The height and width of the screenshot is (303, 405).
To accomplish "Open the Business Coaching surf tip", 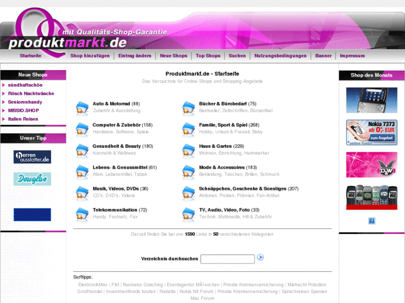I will coord(143,285).
